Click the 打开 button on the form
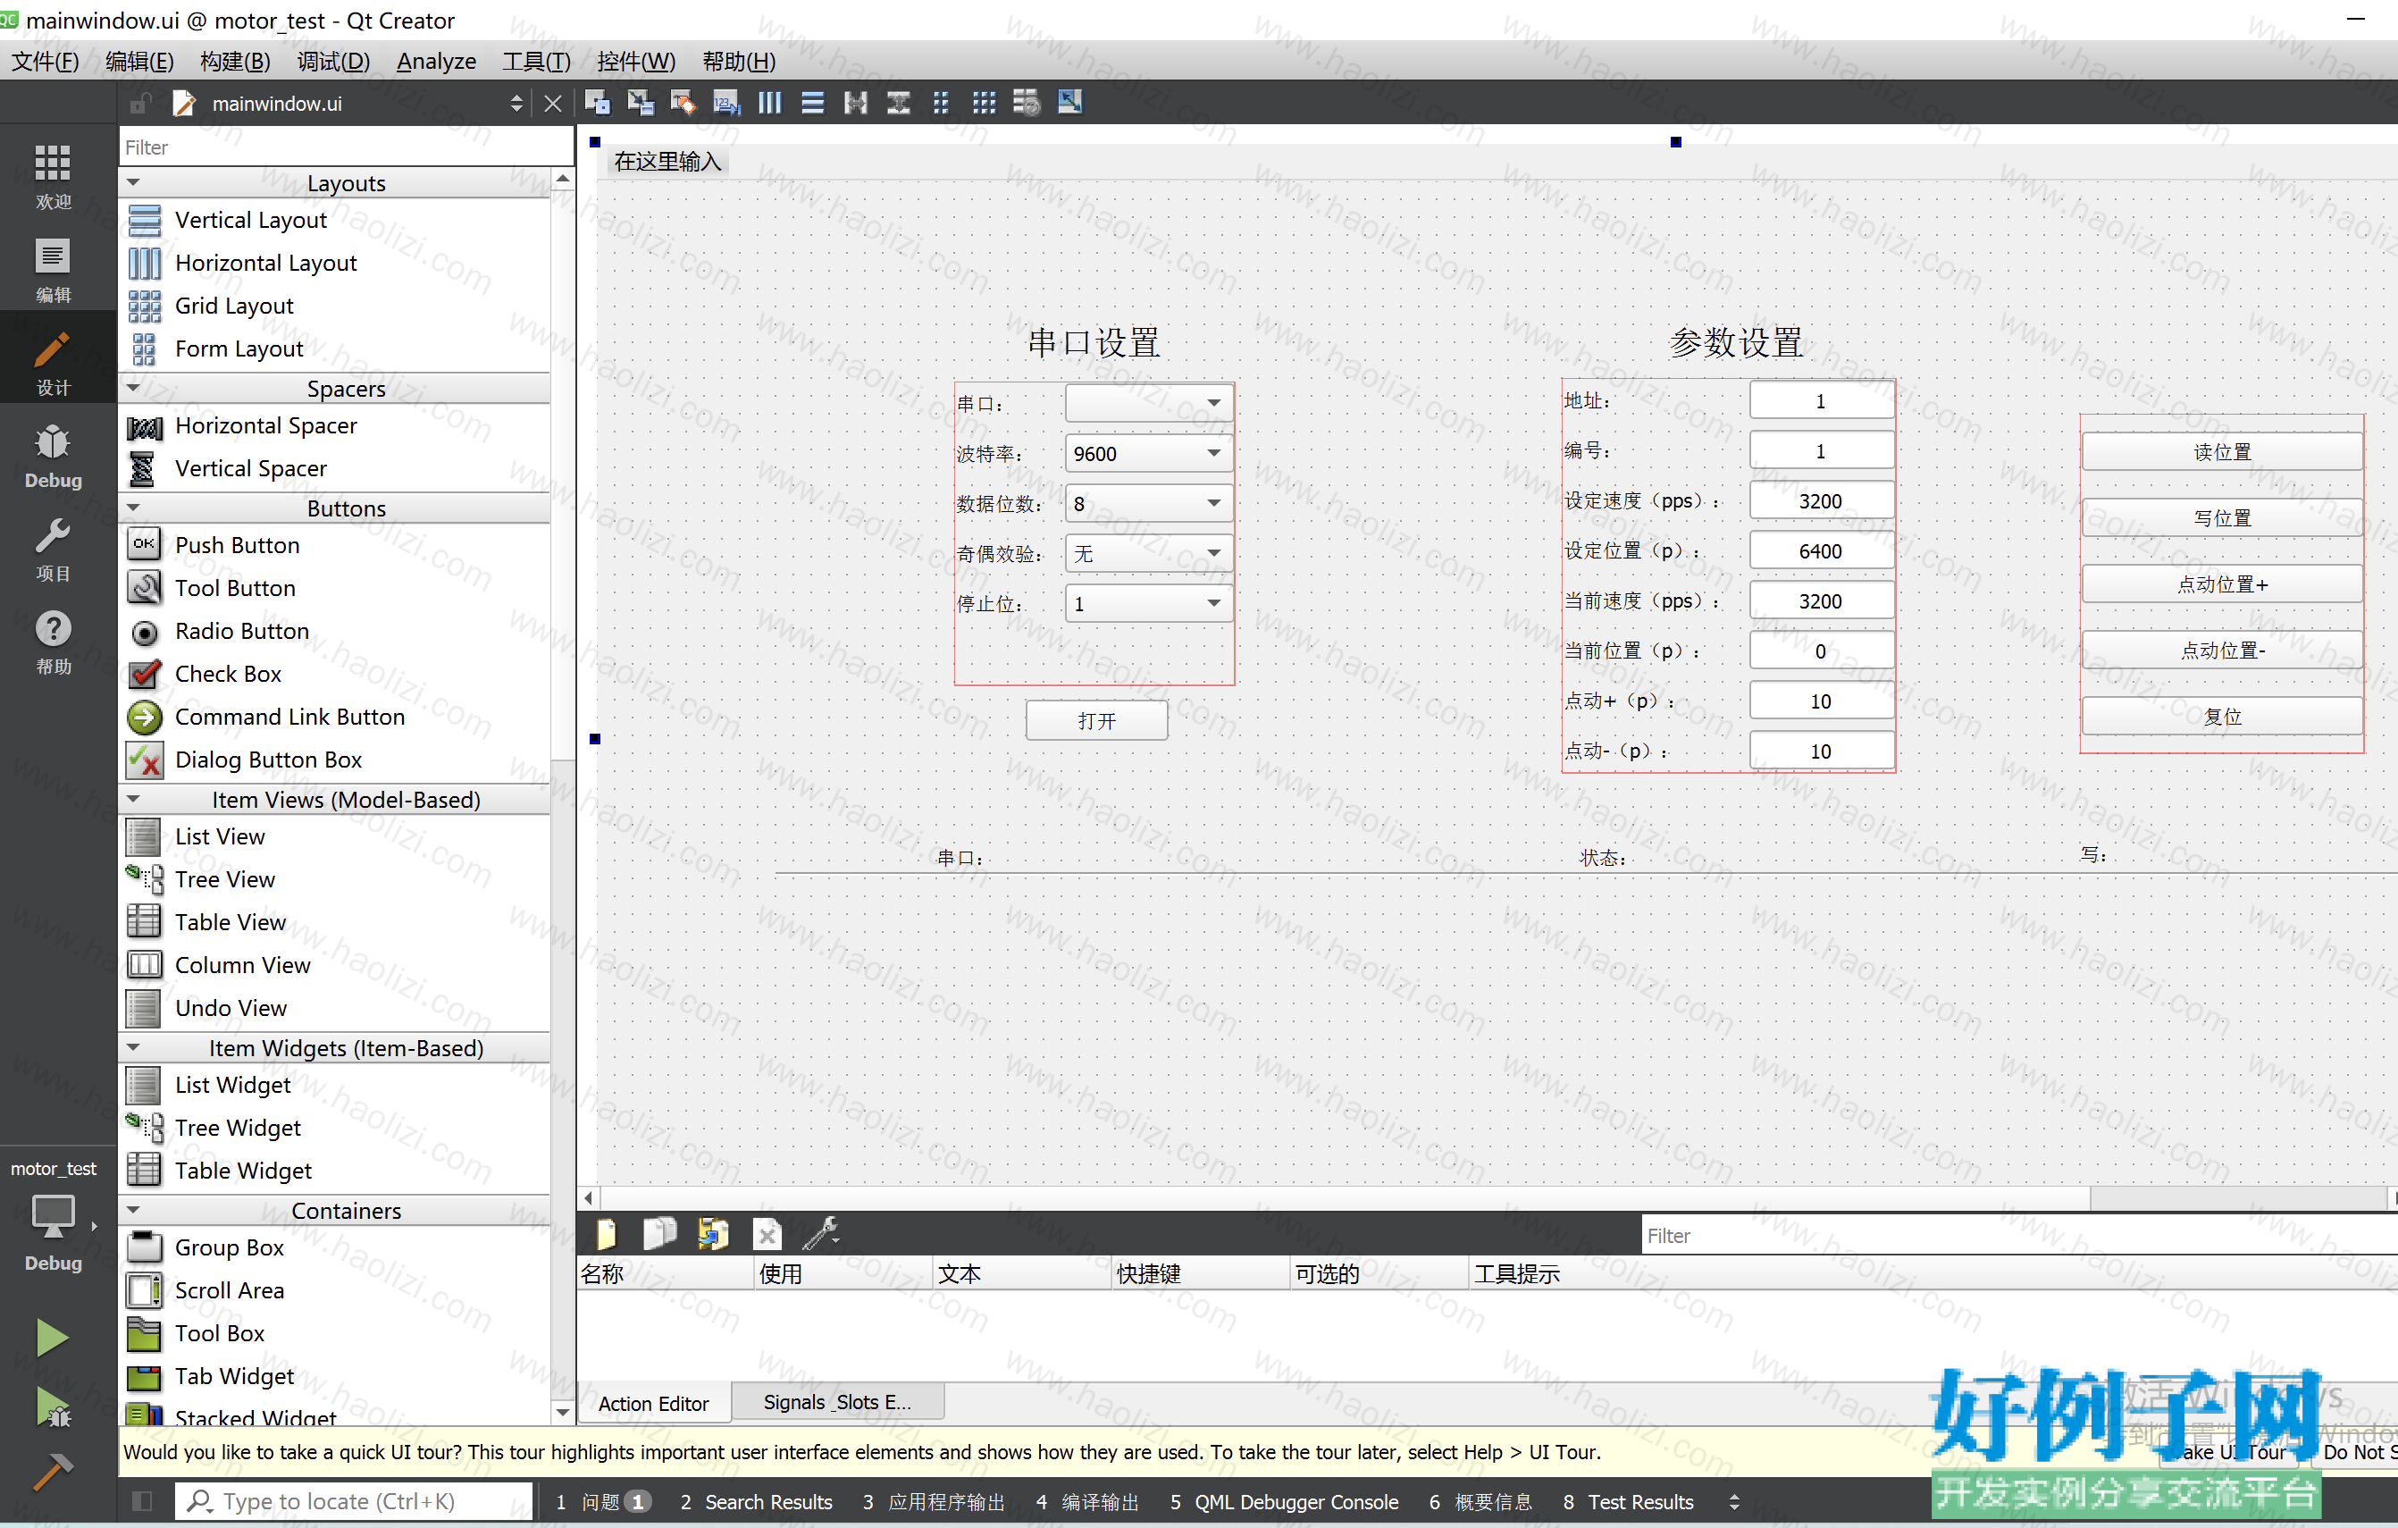 point(1096,720)
